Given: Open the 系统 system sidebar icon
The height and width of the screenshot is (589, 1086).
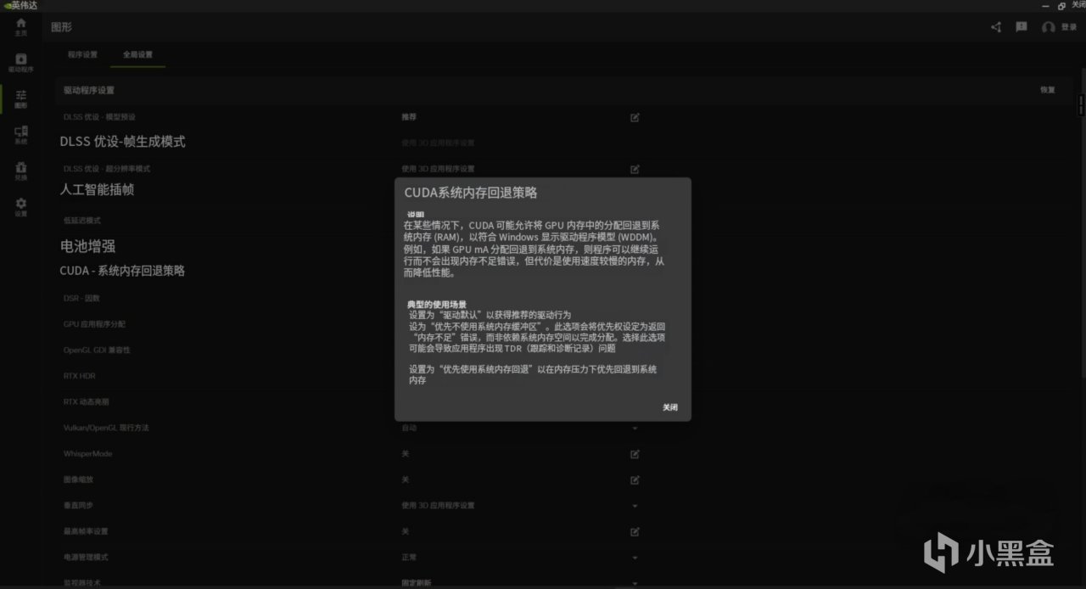Looking at the screenshot, I should (20, 135).
